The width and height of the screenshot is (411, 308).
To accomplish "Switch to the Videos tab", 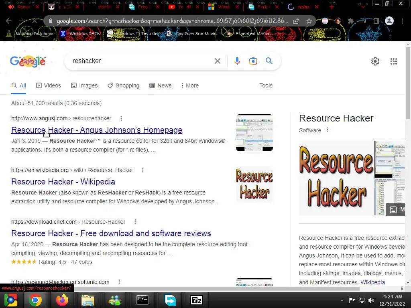I will pos(49,86).
